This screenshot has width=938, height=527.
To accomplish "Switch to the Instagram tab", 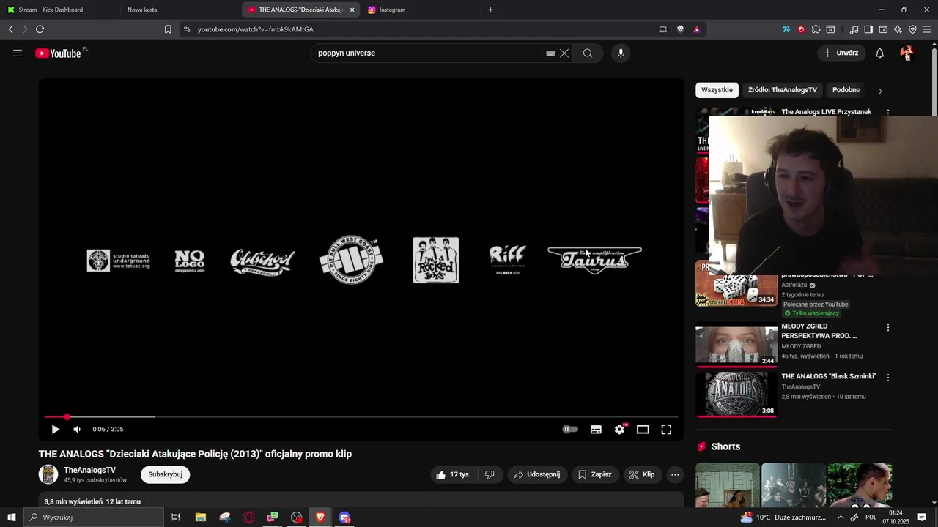I will 421,10.
